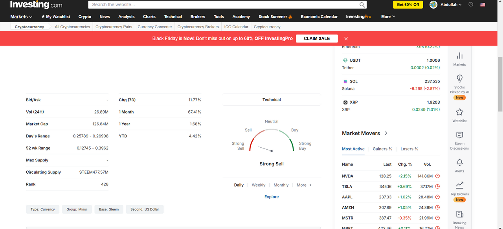Click the SOL Solana coin icon
Screen dimensions: 503x229
[x=345, y=81]
